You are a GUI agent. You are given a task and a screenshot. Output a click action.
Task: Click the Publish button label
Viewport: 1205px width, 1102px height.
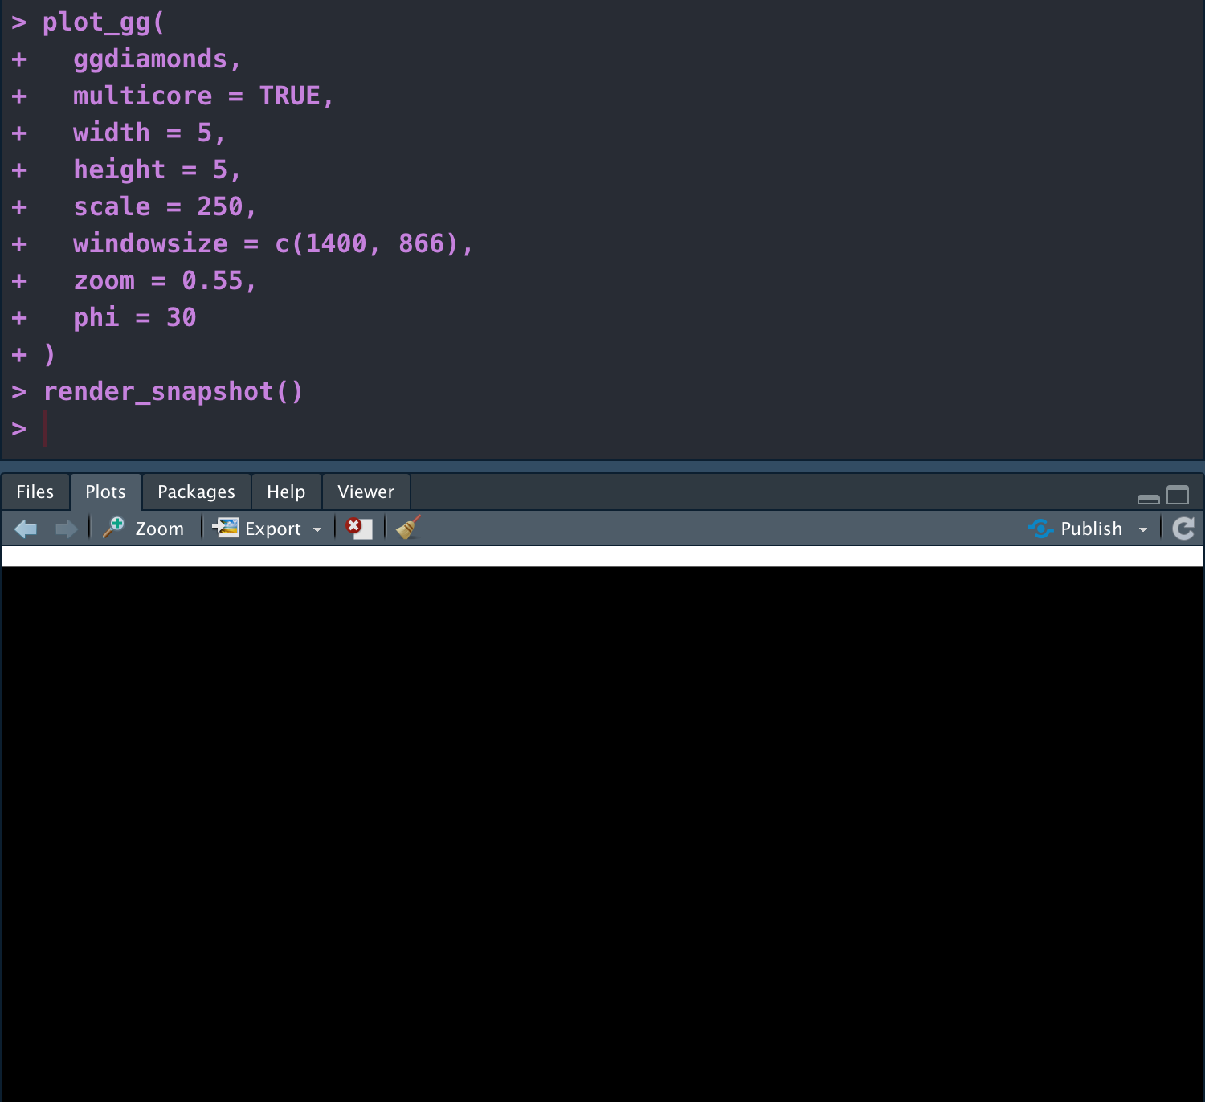1090,528
